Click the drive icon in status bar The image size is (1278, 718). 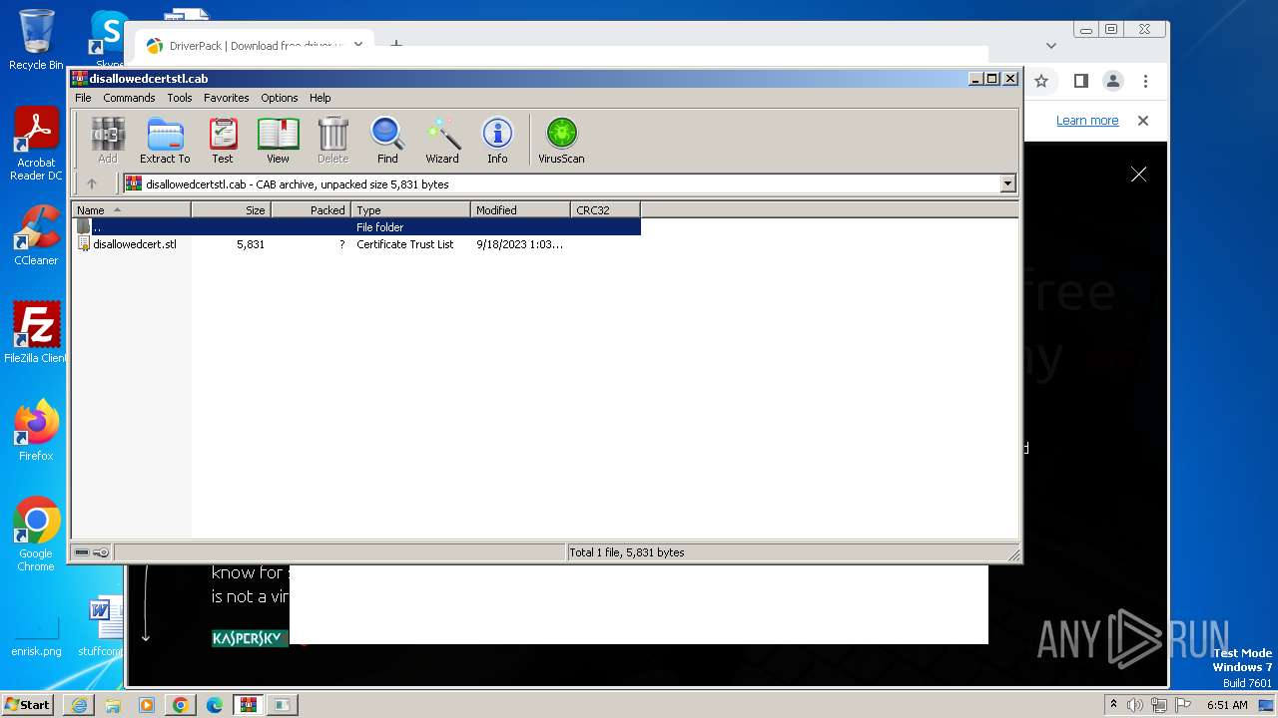click(x=82, y=552)
